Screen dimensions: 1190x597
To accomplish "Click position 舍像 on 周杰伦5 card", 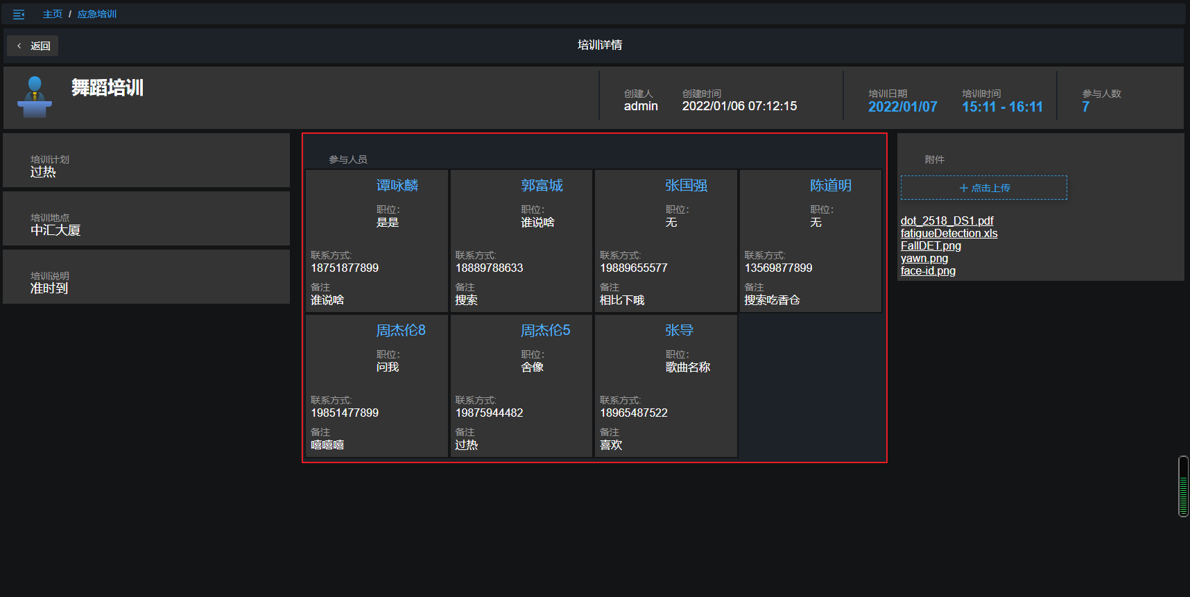I will click(x=532, y=367).
